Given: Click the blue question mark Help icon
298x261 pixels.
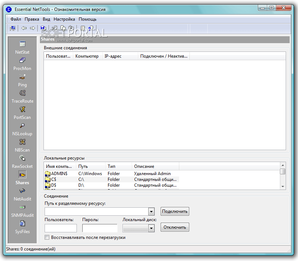Looking at the screenshot, I should point(91,28).
